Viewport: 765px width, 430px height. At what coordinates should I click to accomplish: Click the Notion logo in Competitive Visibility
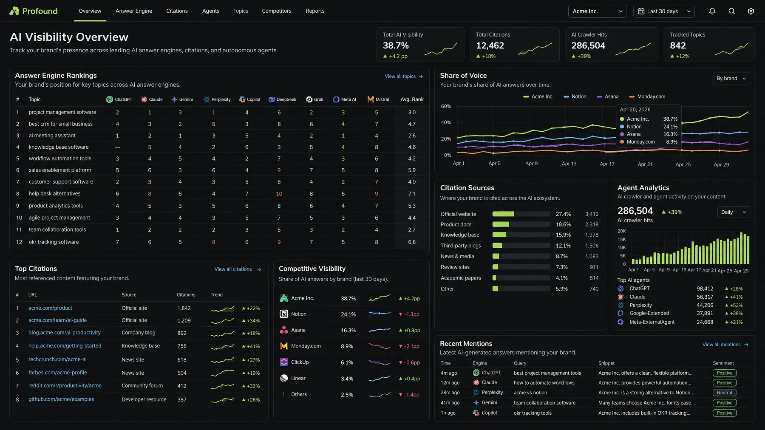coord(284,314)
